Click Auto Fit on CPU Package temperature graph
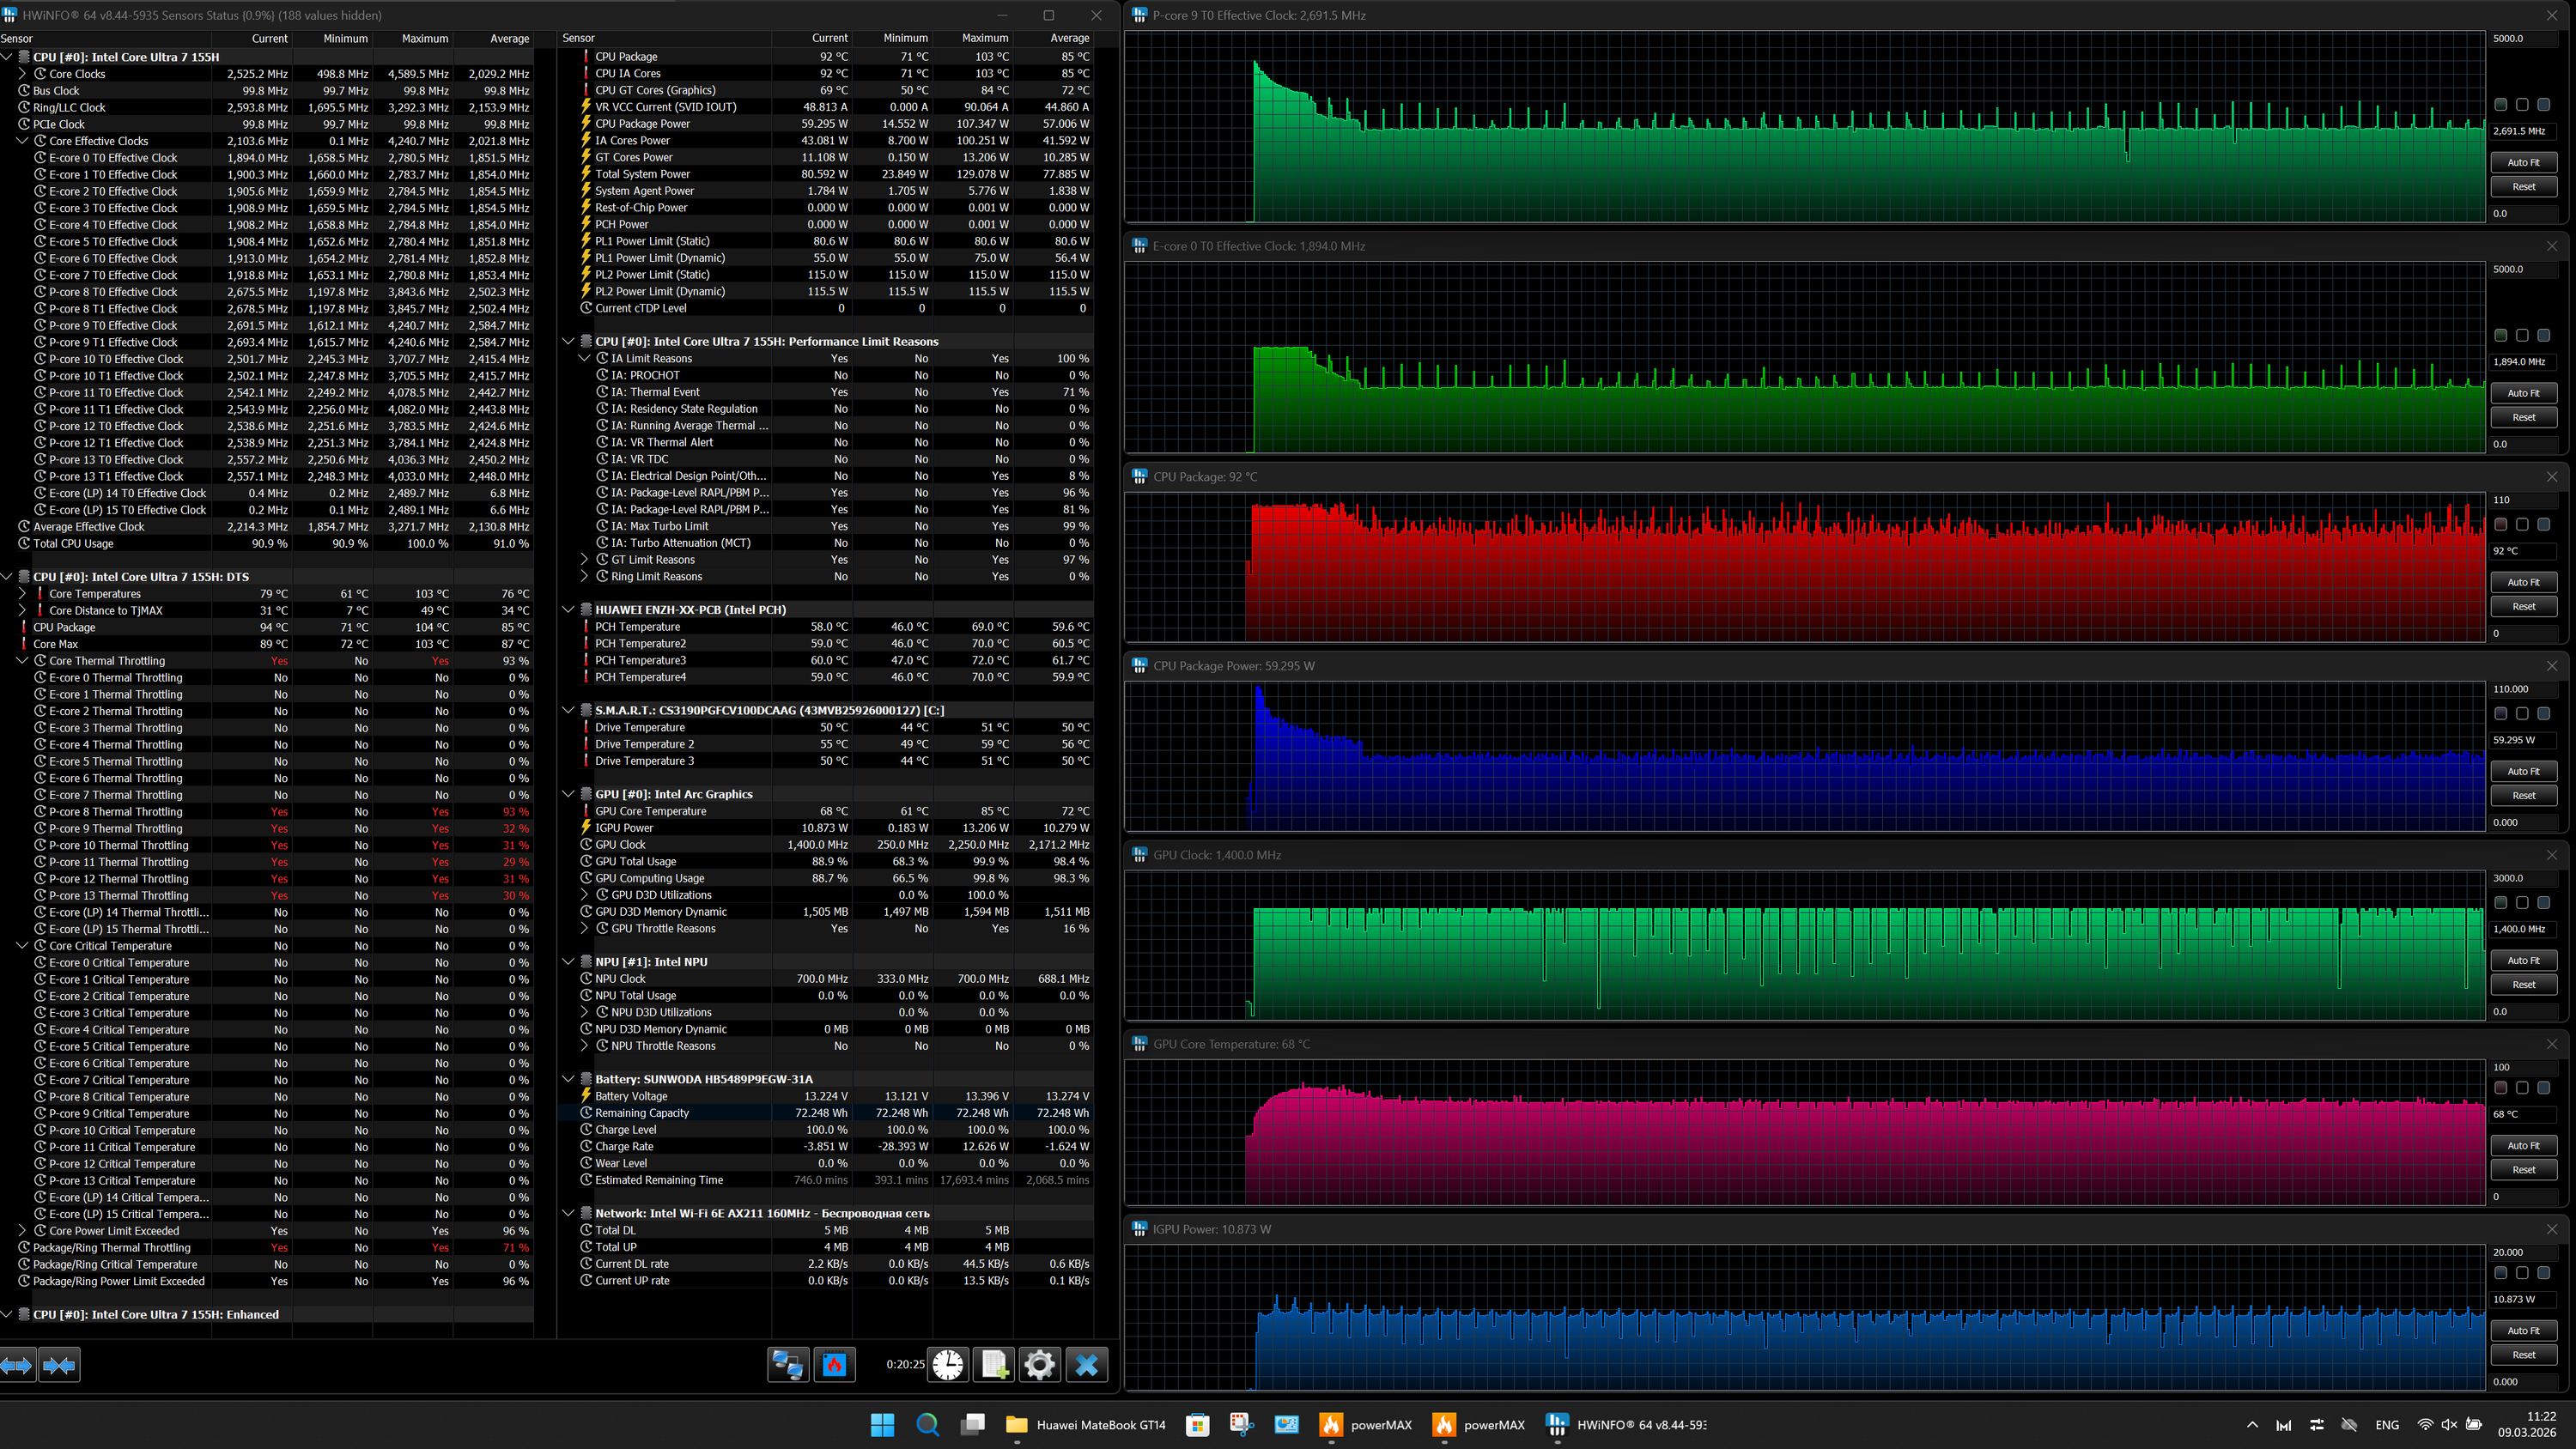Image resolution: width=2576 pixels, height=1449 pixels. (2523, 582)
